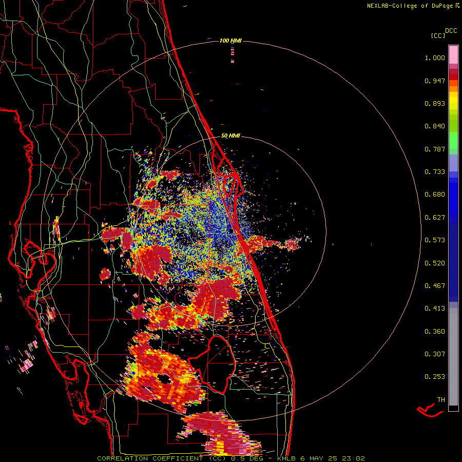
Task: Click the 0.787 scale label
Action: tap(435, 149)
